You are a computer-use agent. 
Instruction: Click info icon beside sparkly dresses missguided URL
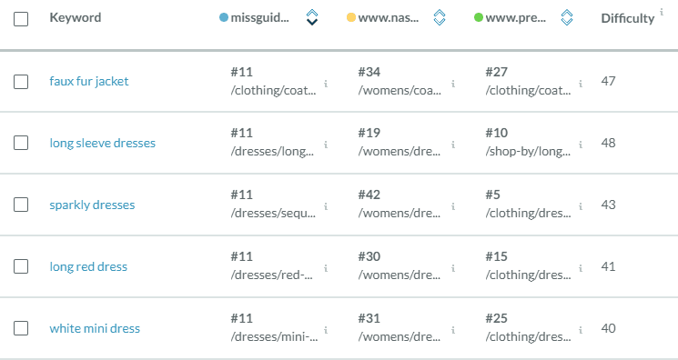pyautogui.click(x=326, y=206)
